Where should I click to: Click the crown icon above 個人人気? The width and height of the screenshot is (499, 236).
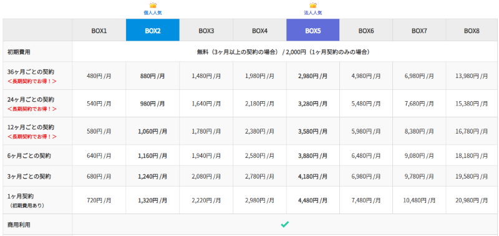point(153,6)
